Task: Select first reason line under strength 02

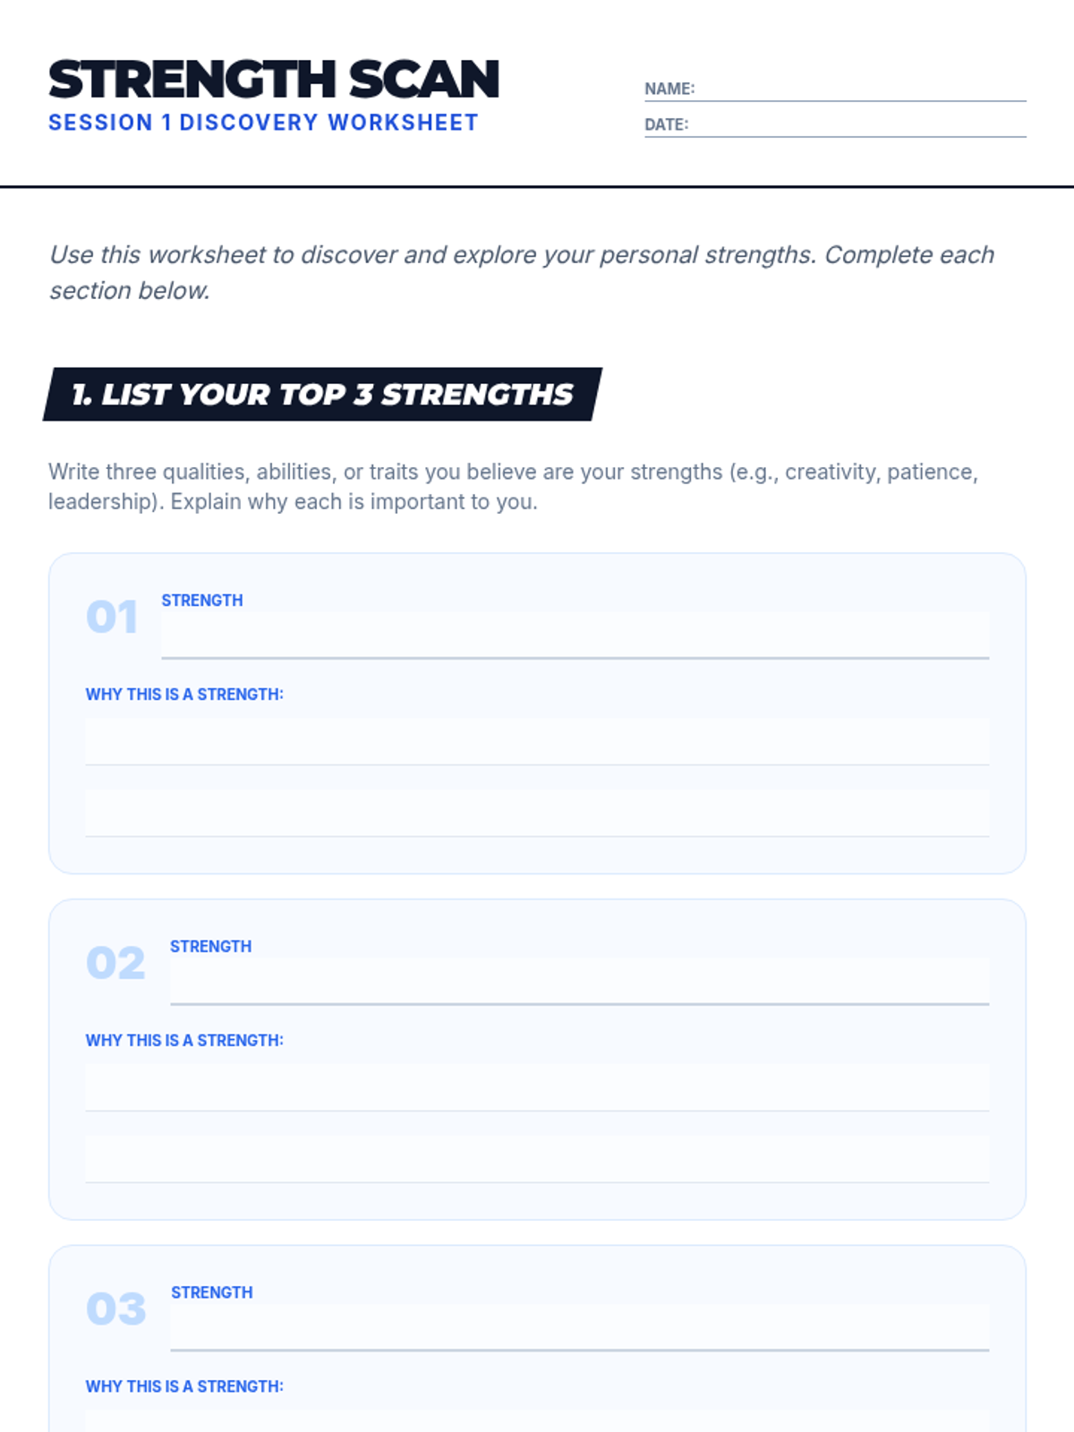Action: pos(537,1087)
